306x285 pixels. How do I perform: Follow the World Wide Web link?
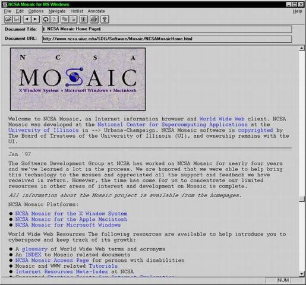click(x=222, y=119)
